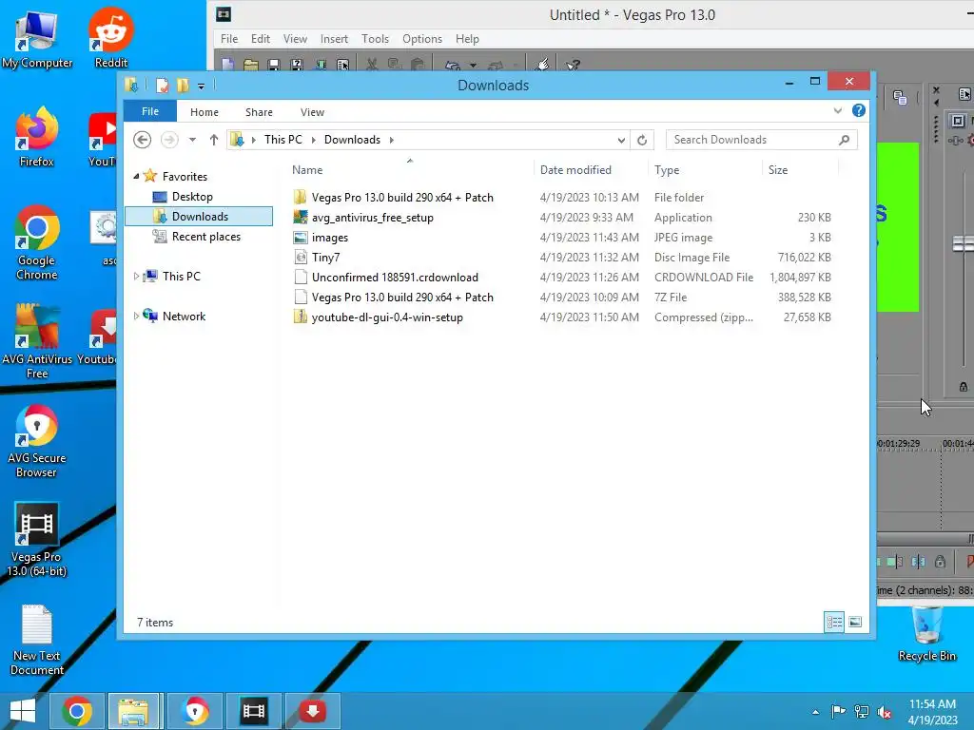Switch to Large icons view toggle

855,622
